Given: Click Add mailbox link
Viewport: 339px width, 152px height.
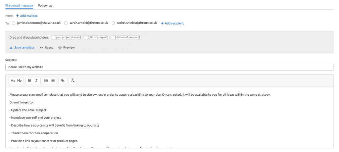Looking at the screenshot, I should tap(27, 16).
